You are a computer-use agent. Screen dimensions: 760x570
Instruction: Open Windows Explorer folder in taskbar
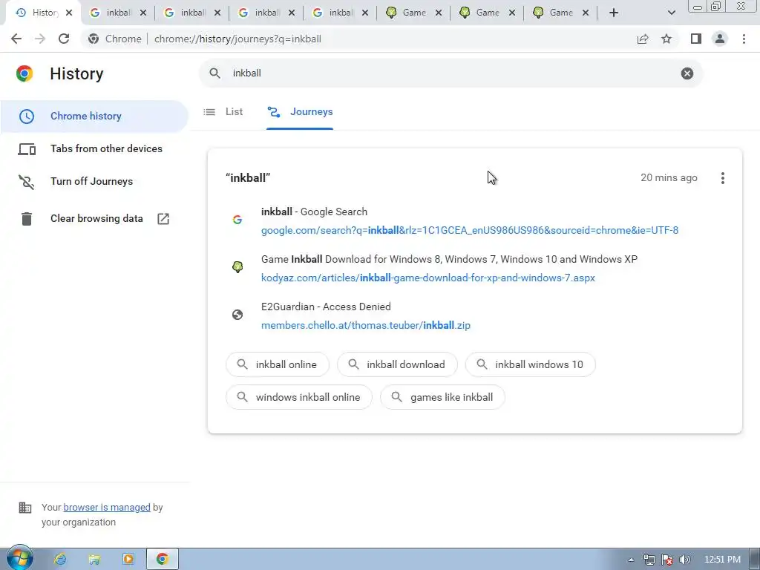tap(94, 560)
